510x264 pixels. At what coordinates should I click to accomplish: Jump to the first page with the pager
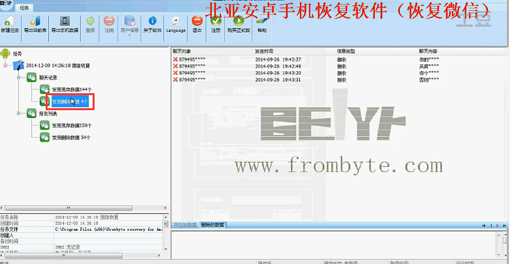[484, 226]
